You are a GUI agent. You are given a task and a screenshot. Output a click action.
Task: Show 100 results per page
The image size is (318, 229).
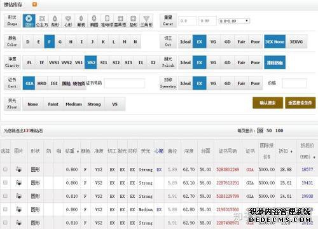[x=279, y=130]
